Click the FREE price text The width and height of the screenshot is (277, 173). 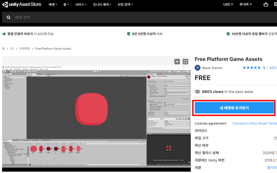point(202,78)
